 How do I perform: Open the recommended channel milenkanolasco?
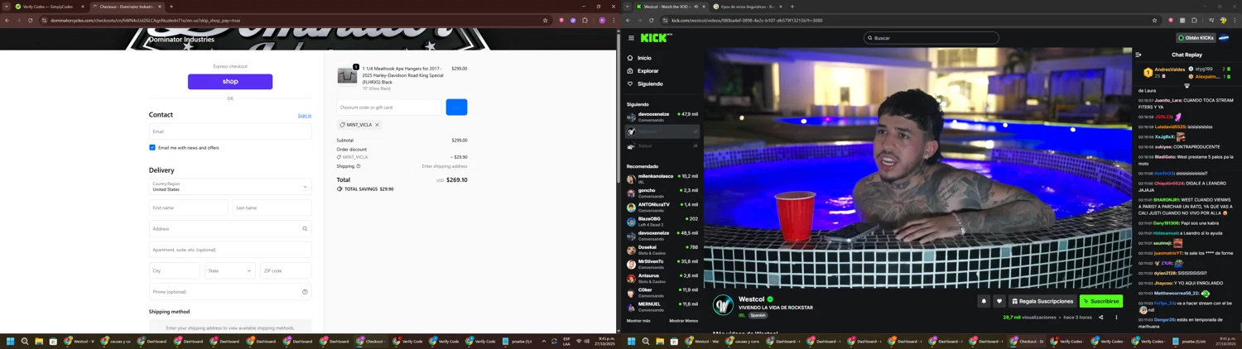pos(662,179)
